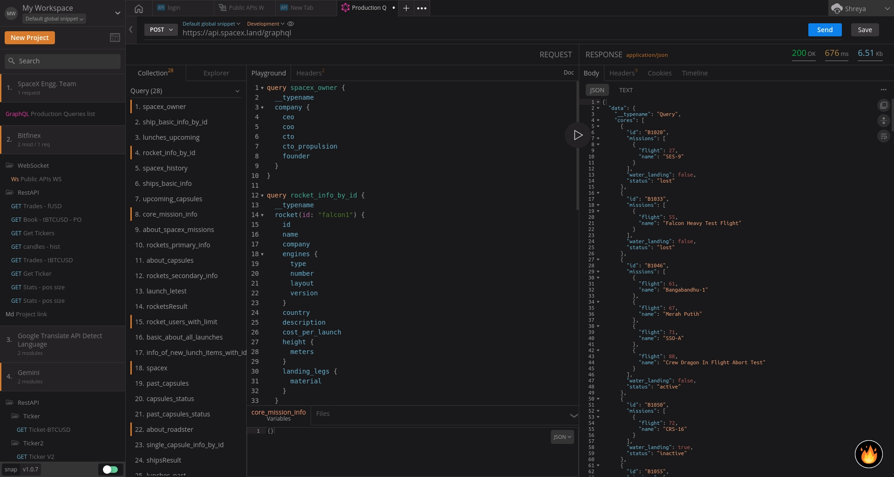
Task: Select the Explorer tab
Action: (216, 73)
